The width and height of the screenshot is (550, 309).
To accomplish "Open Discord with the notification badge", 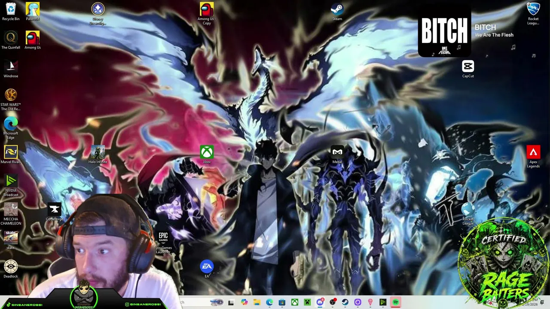I will [x=320, y=302].
